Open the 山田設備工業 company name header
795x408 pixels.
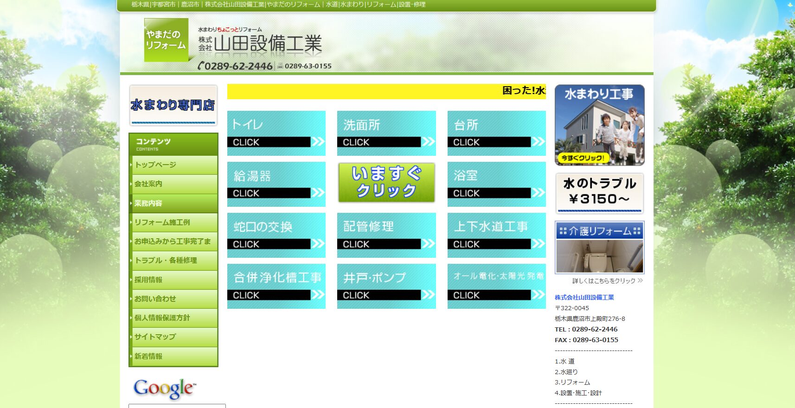click(260, 44)
